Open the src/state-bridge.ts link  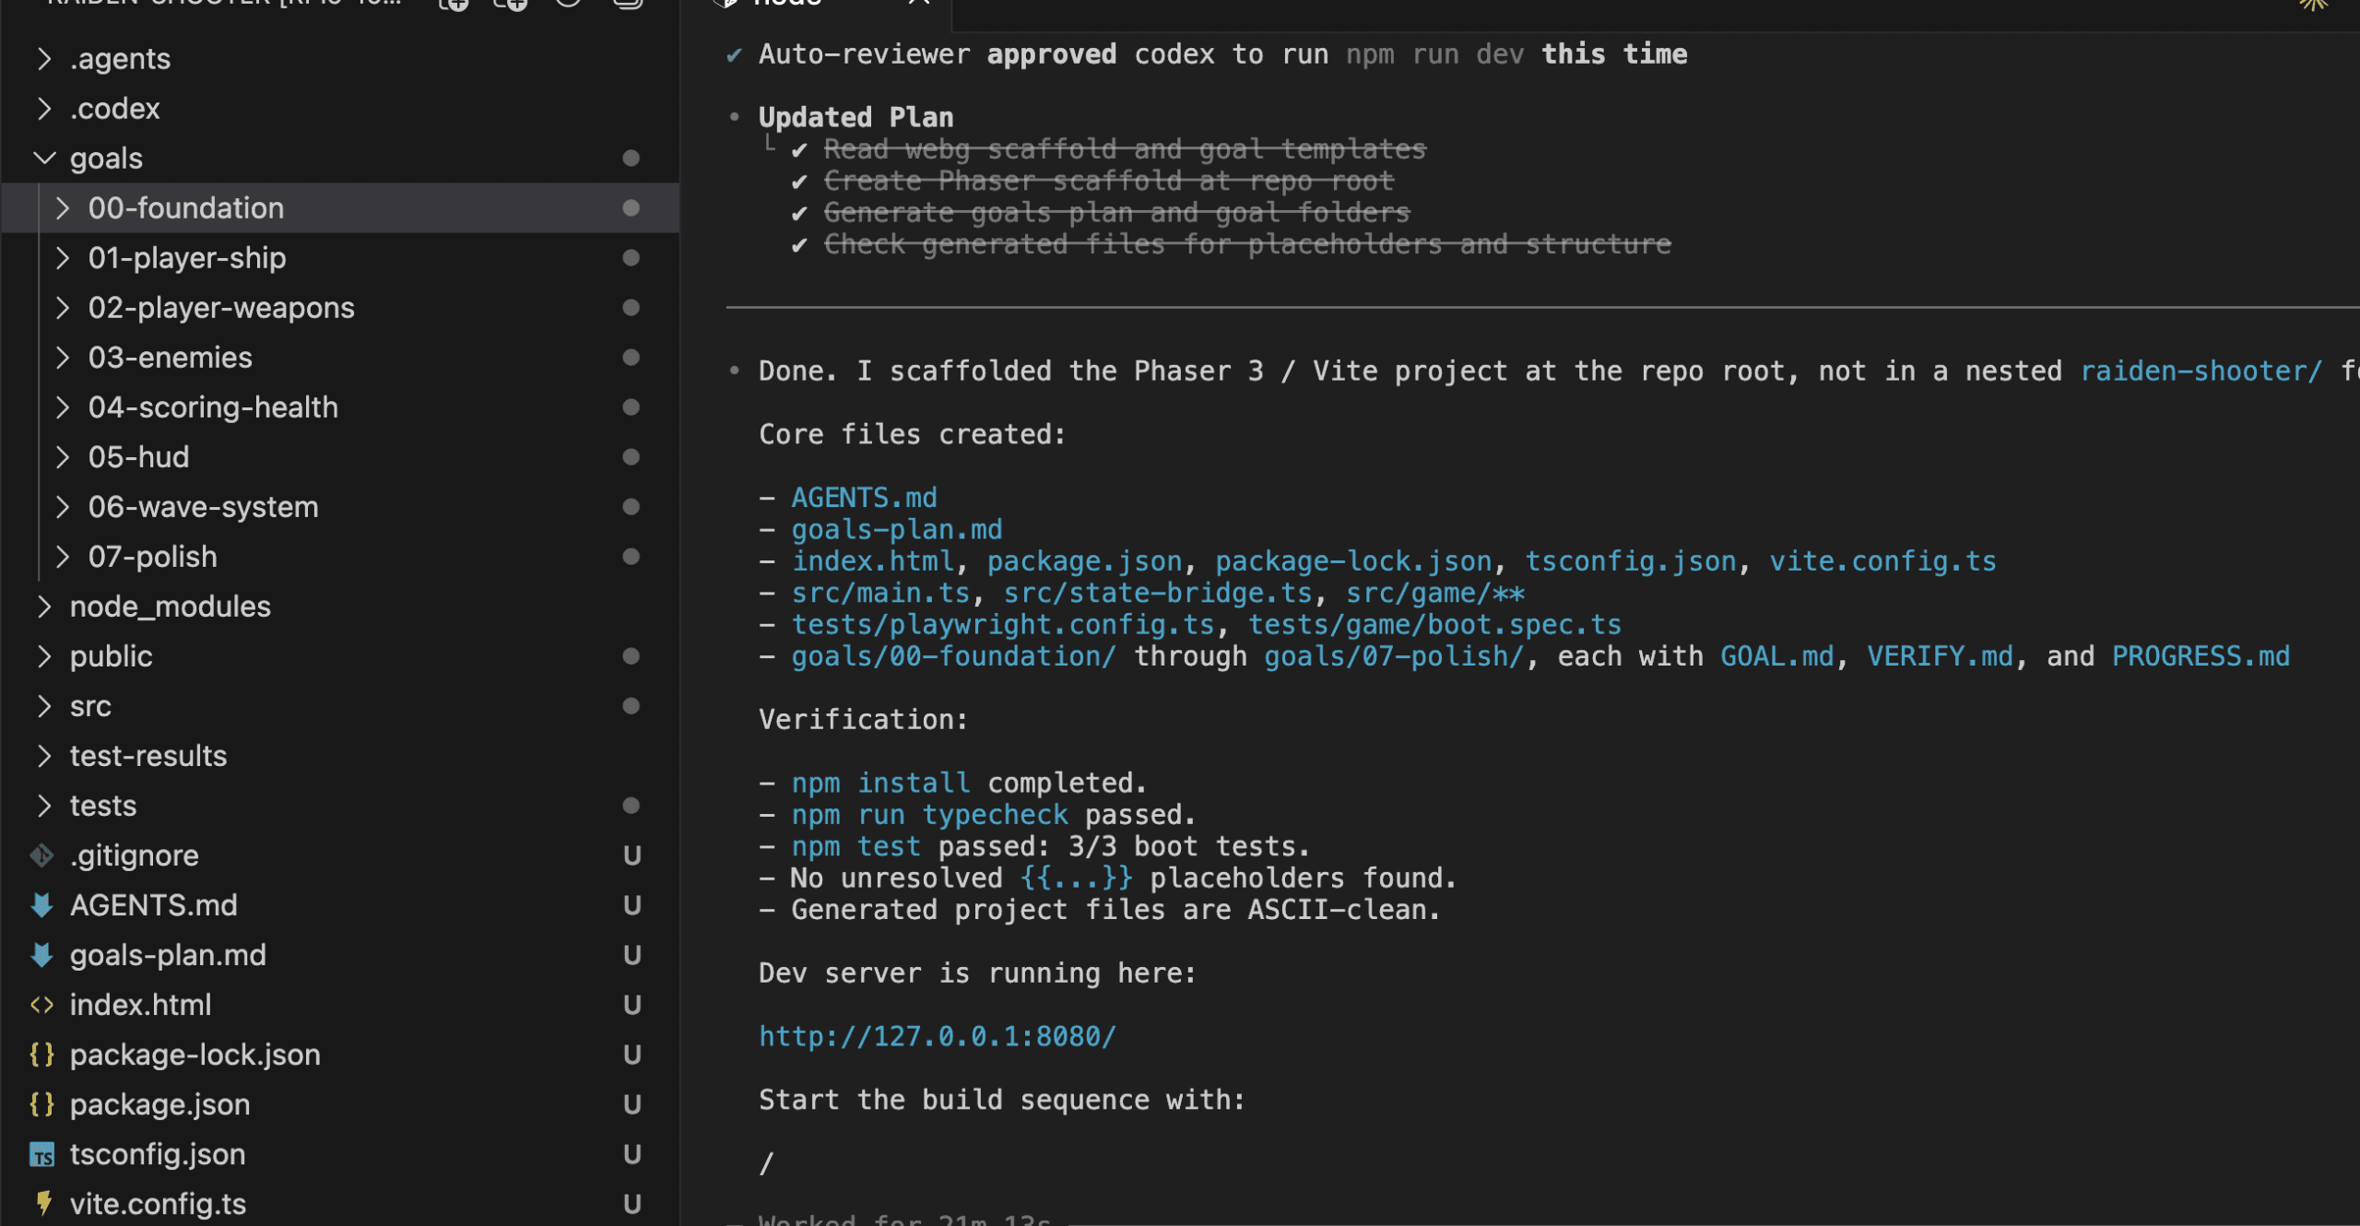tap(1158, 594)
